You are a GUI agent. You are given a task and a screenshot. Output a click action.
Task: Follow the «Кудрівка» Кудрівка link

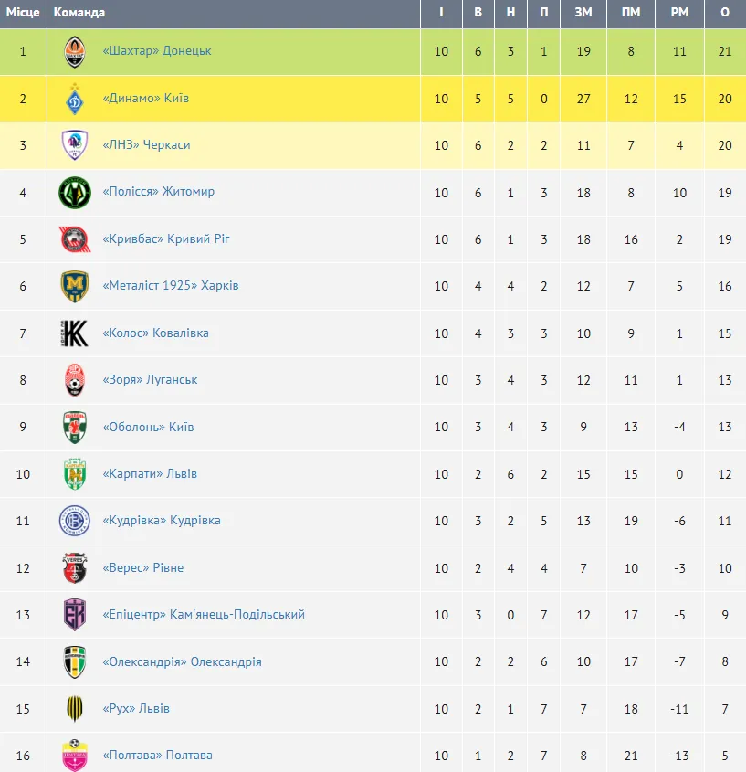click(x=162, y=521)
